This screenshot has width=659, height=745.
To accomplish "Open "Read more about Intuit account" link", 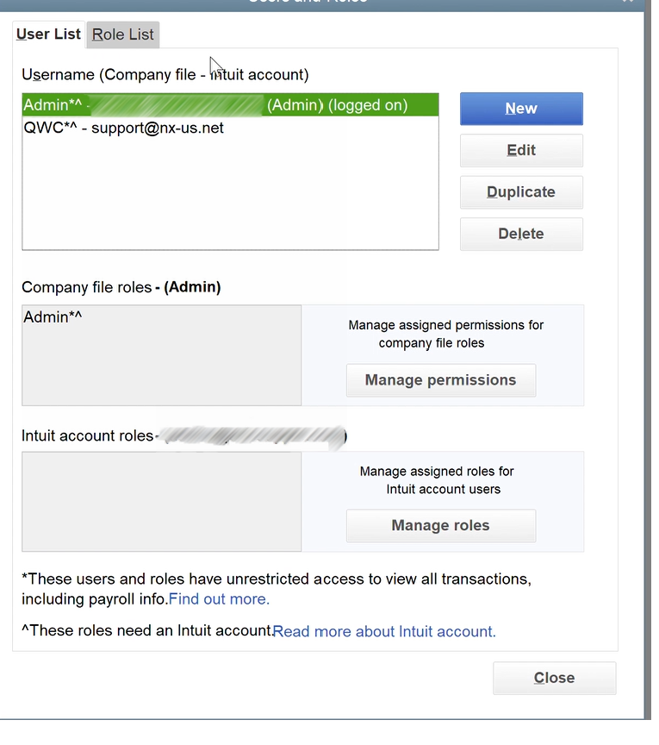I will coord(383,630).
